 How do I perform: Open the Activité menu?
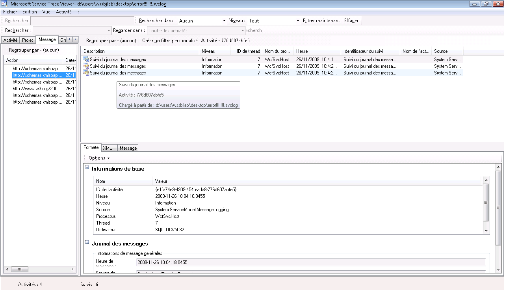click(64, 12)
